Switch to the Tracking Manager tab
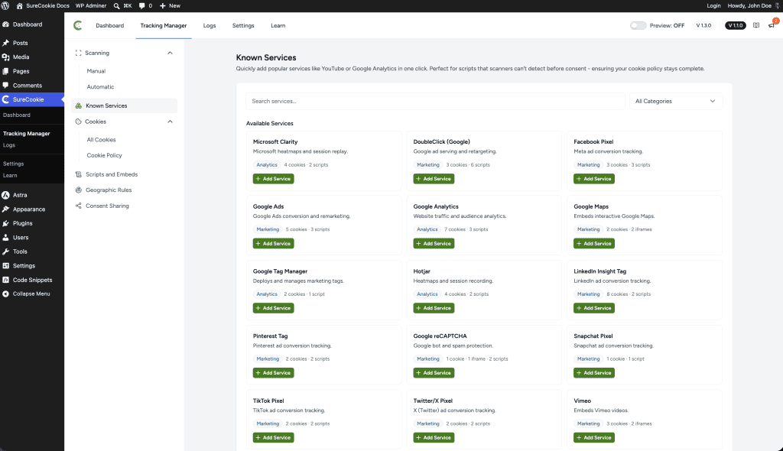The height and width of the screenshot is (451, 783). coord(164,25)
